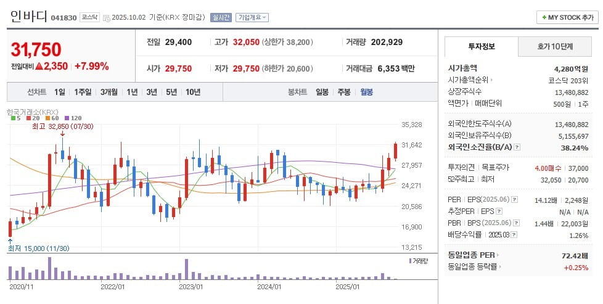Click the 코스닥 market badge beside stock code

pos(89,17)
